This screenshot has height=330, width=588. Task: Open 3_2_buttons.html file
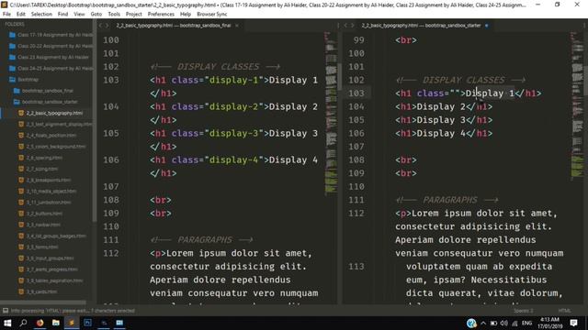point(40,214)
